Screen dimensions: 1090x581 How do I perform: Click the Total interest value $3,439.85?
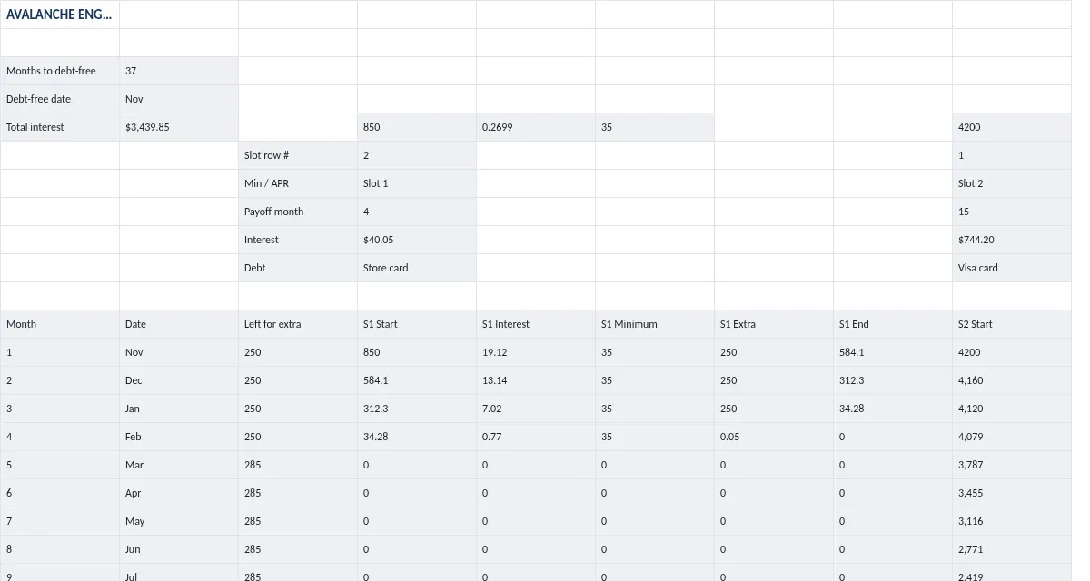[179, 127]
